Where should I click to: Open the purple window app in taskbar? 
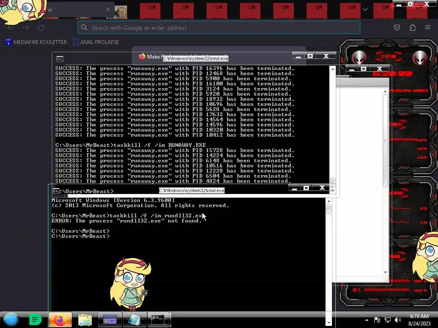(x=110, y=319)
